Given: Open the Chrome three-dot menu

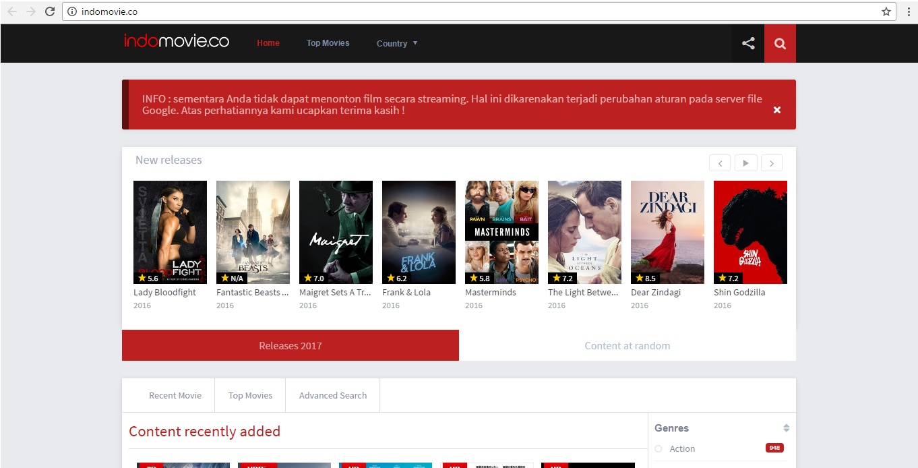Looking at the screenshot, I should (x=908, y=11).
